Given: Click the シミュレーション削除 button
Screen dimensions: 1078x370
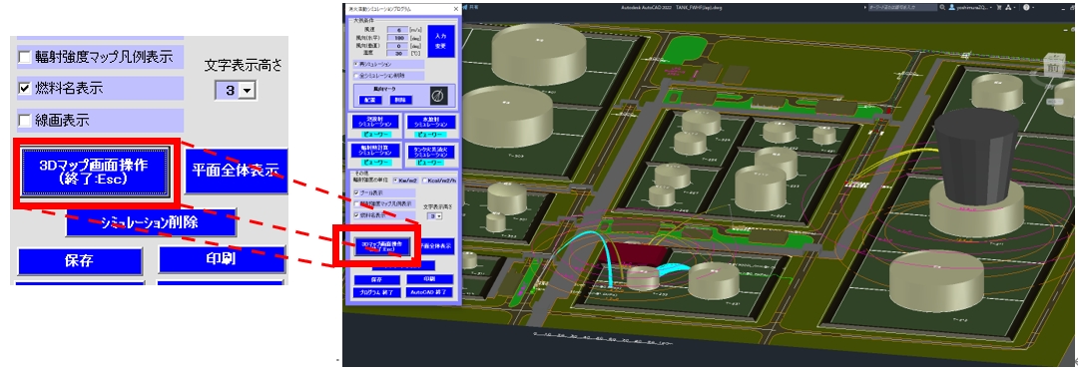Looking at the screenshot, I should coord(152,223).
